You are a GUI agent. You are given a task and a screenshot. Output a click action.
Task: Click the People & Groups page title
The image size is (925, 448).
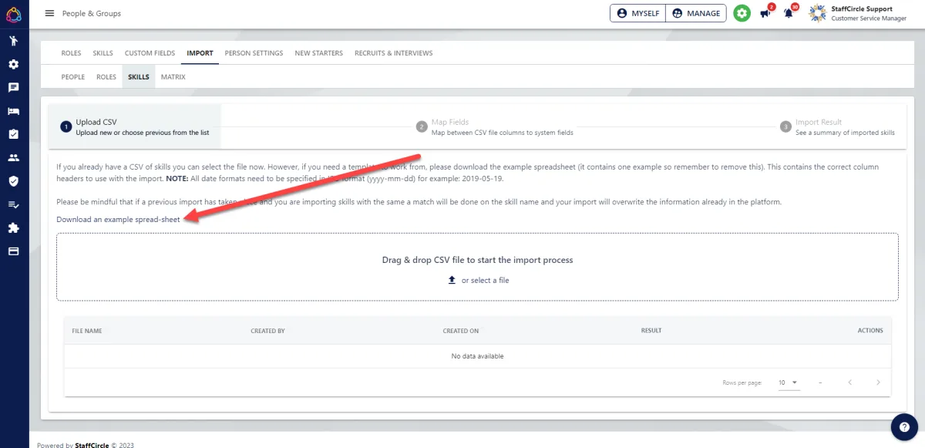pos(92,13)
